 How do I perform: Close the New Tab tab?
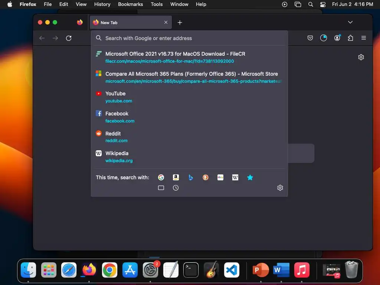point(166,22)
